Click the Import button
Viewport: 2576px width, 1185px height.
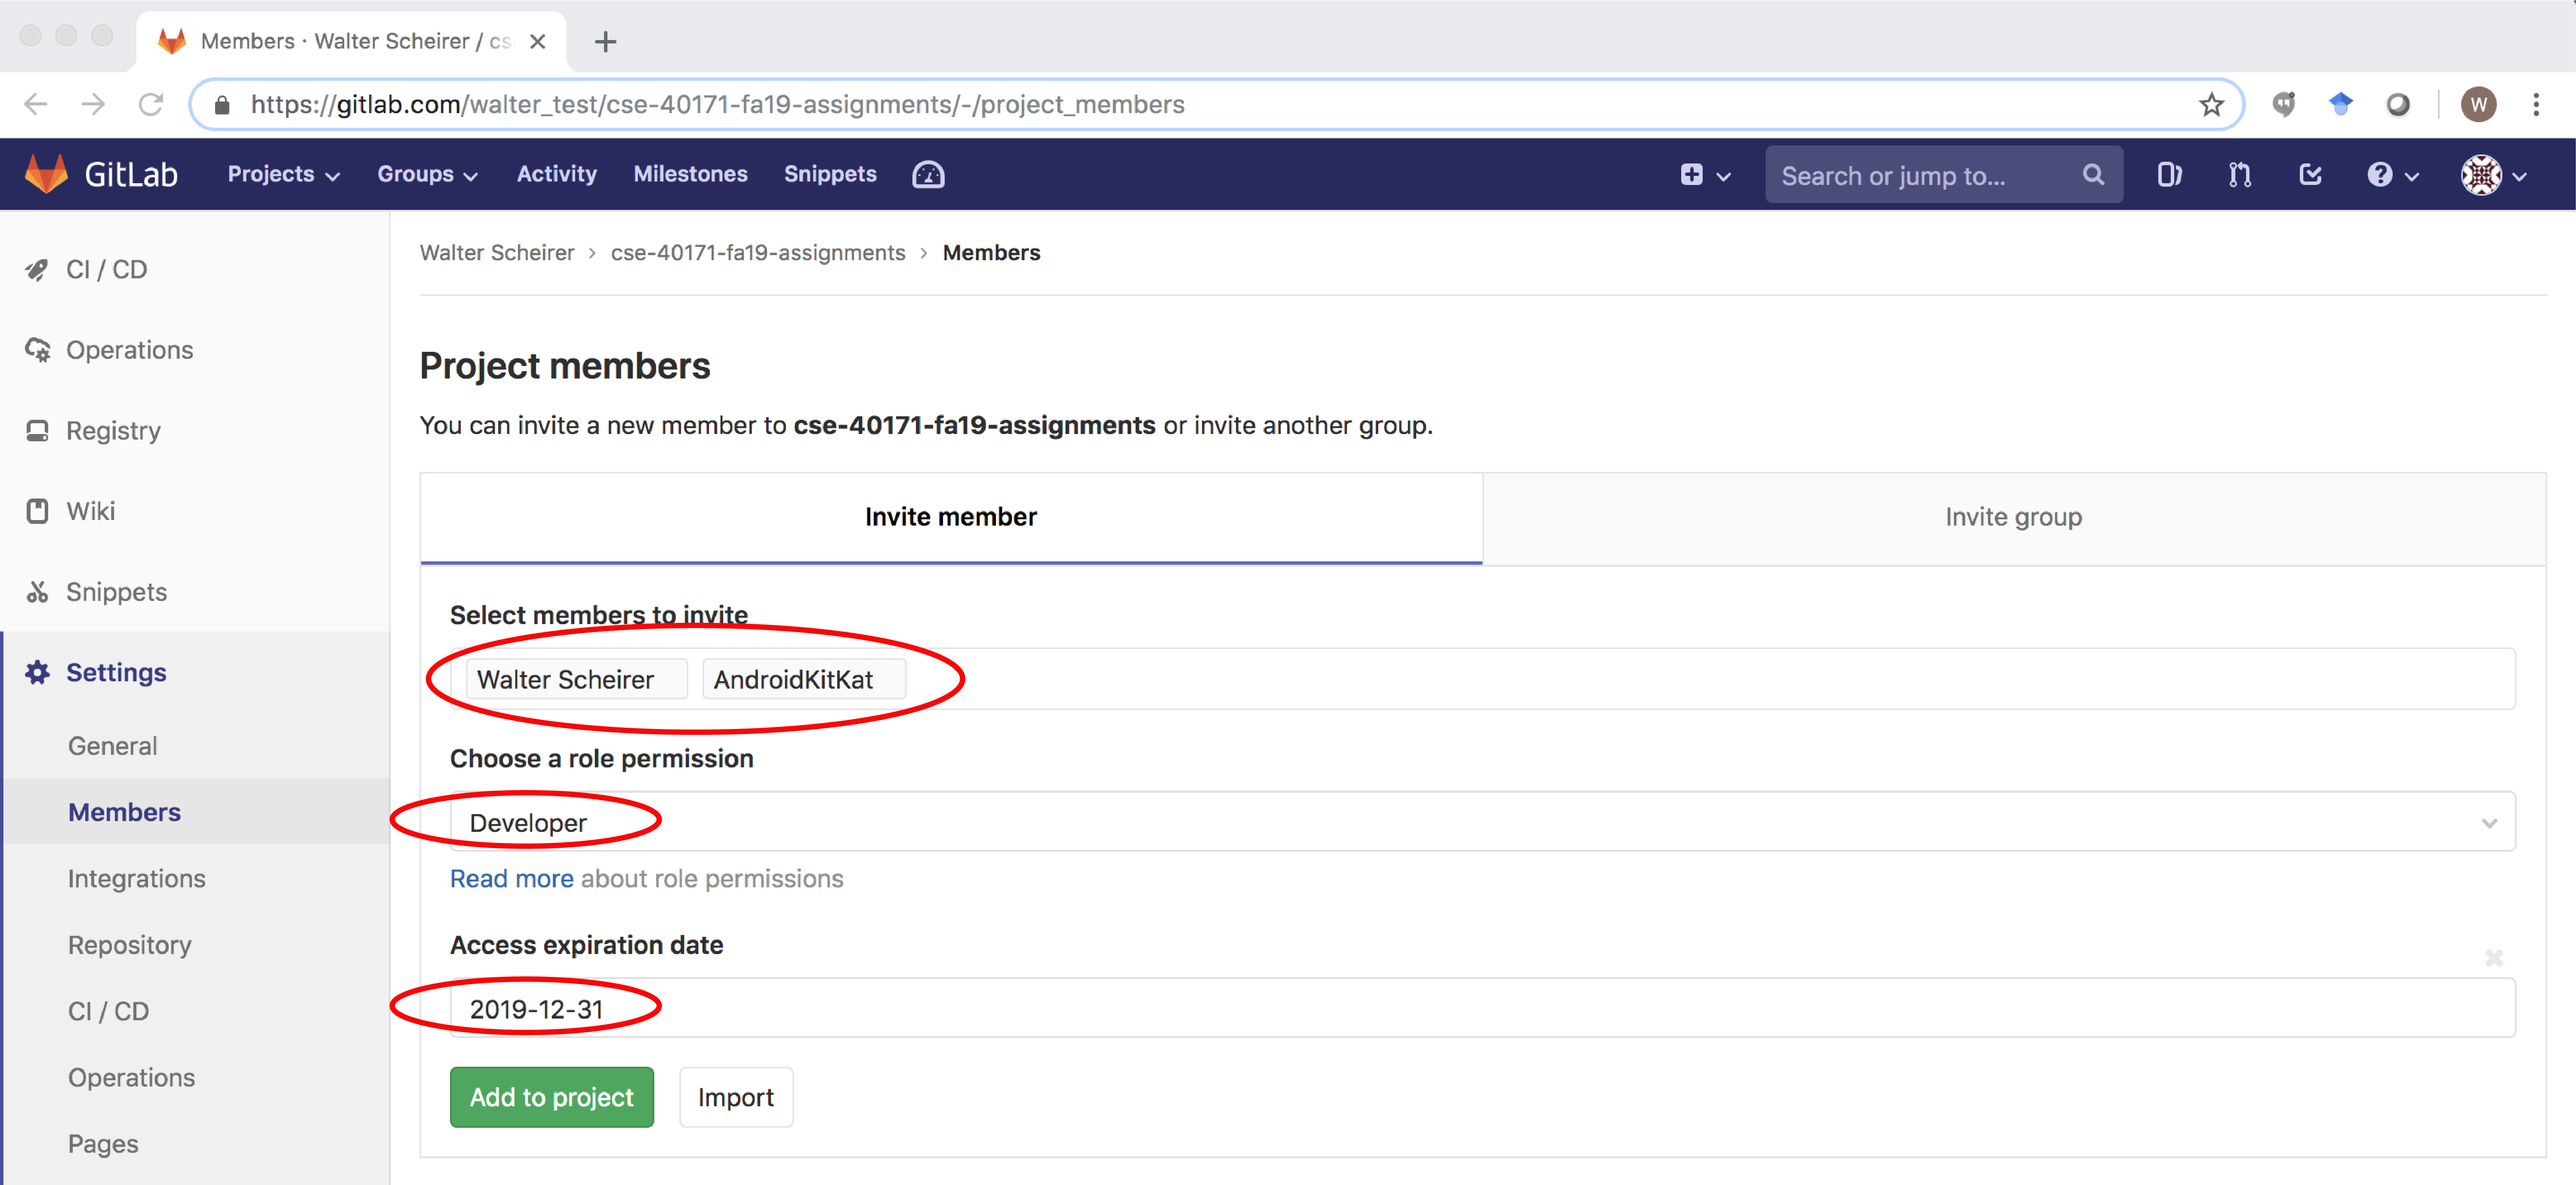pyautogui.click(x=735, y=1097)
